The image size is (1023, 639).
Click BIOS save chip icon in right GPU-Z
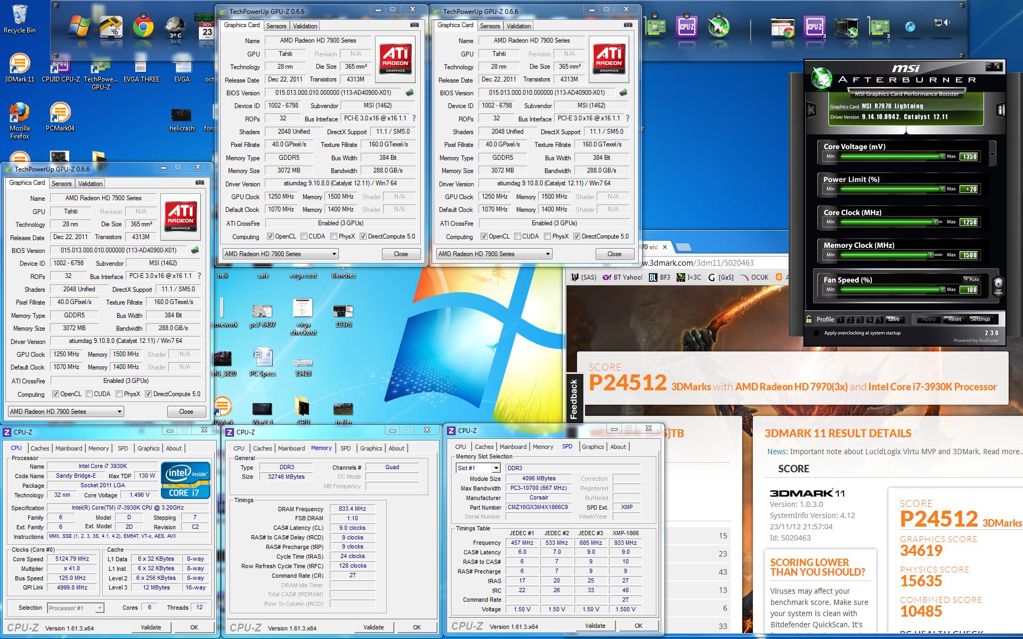pyautogui.click(x=623, y=93)
